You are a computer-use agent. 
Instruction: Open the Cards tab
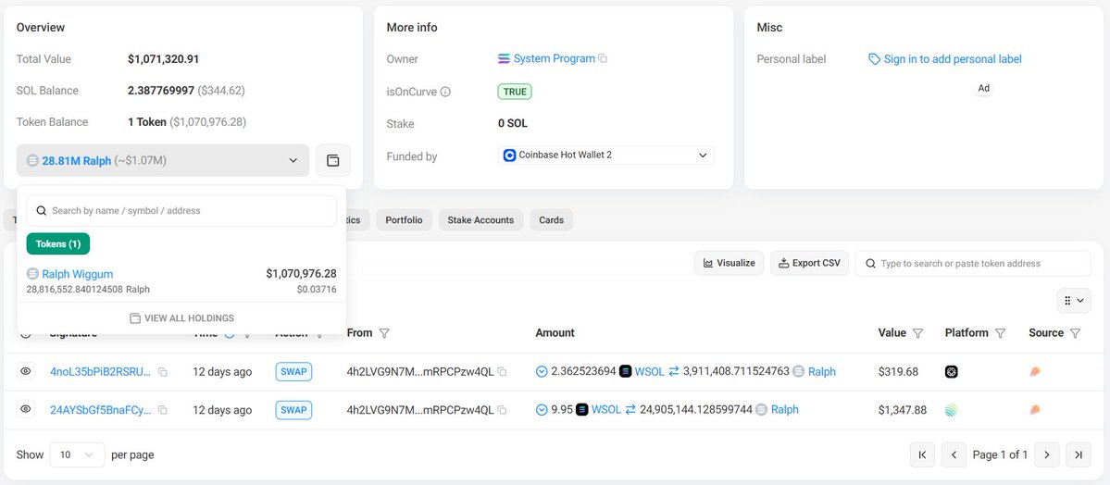coord(552,220)
